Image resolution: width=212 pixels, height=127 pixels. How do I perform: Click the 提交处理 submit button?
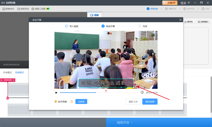[150, 102]
